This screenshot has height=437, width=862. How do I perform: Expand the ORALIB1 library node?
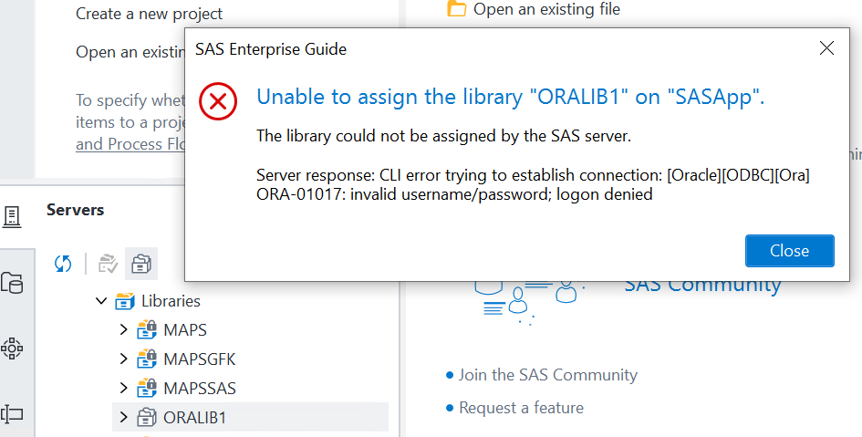pyautogui.click(x=124, y=418)
